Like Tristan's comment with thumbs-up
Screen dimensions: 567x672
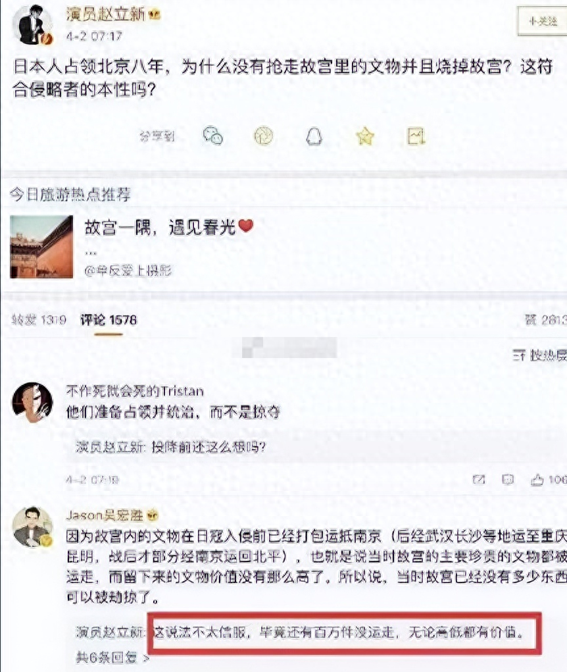537,480
